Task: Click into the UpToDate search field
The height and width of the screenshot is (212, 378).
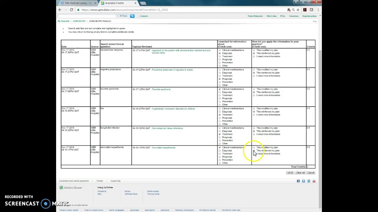Action: click(87, 16)
